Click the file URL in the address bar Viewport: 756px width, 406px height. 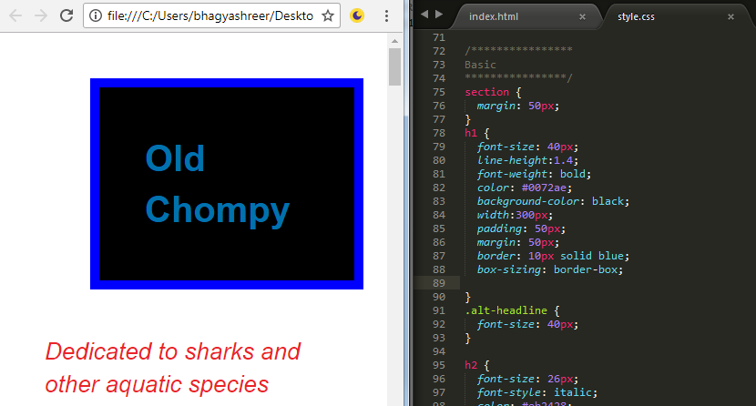(x=209, y=15)
